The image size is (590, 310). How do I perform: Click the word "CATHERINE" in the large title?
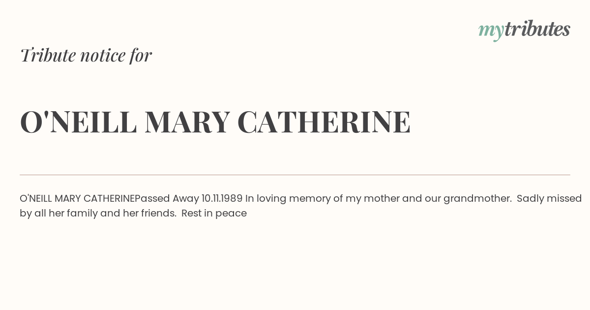point(324,122)
